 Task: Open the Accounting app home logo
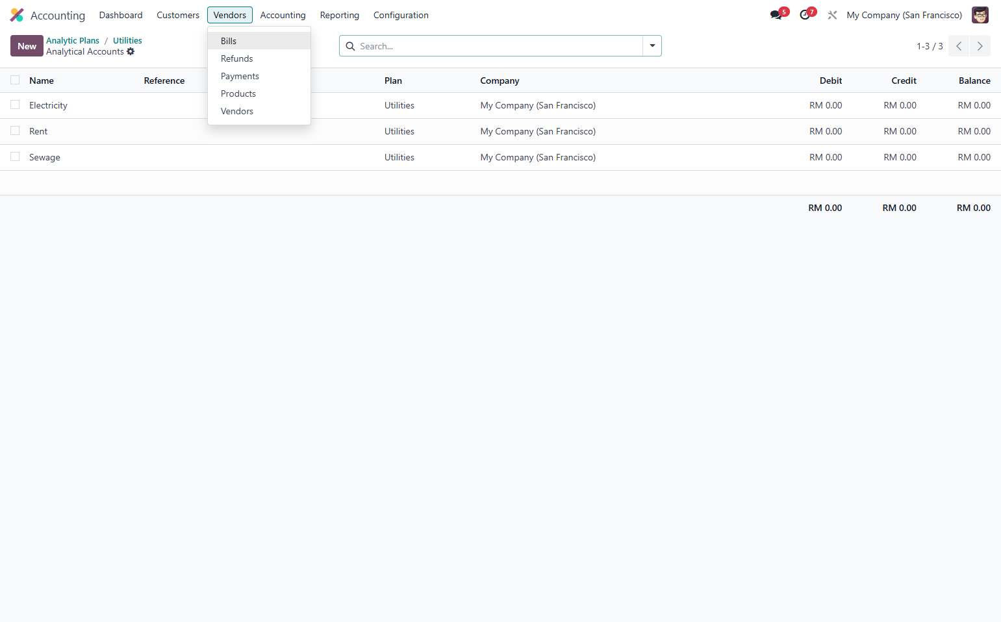pos(17,15)
